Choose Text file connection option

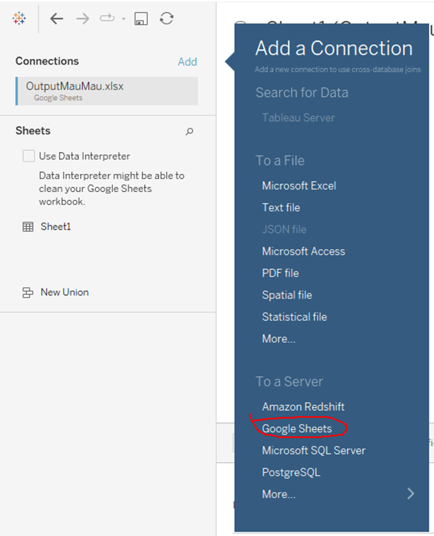pyautogui.click(x=281, y=207)
